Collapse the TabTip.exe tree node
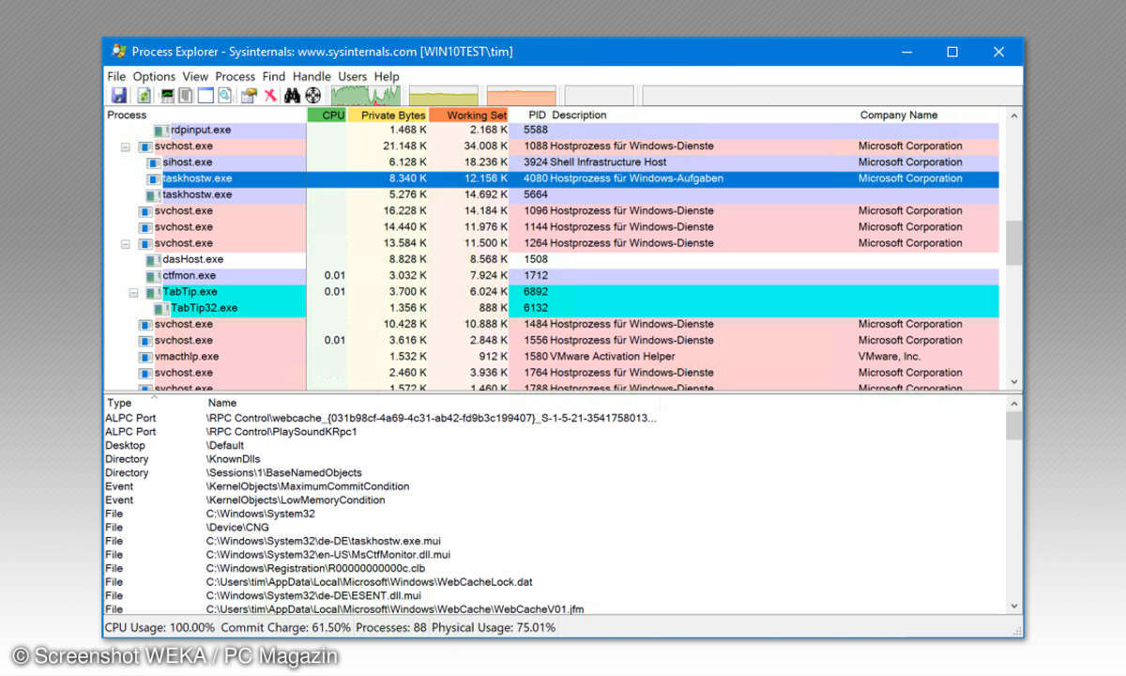This screenshot has height=676, width=1126. pyautogui.click(x=134, y=292)
